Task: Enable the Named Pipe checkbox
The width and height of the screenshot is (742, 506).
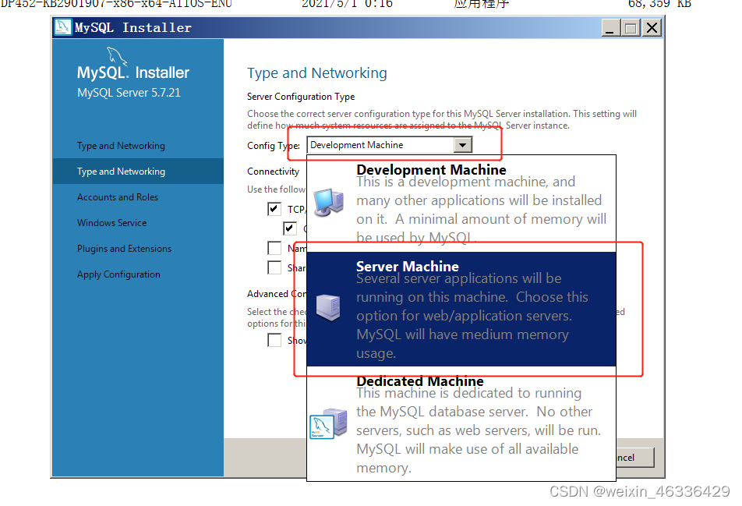Action: pos(274,248)
